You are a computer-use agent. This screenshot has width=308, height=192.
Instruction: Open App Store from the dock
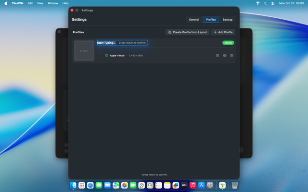tap(201, 185)
